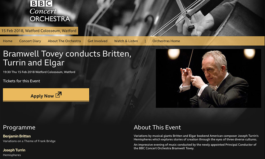Click the Programme section heading
The image size is (265, 159).
pos(19,127)
